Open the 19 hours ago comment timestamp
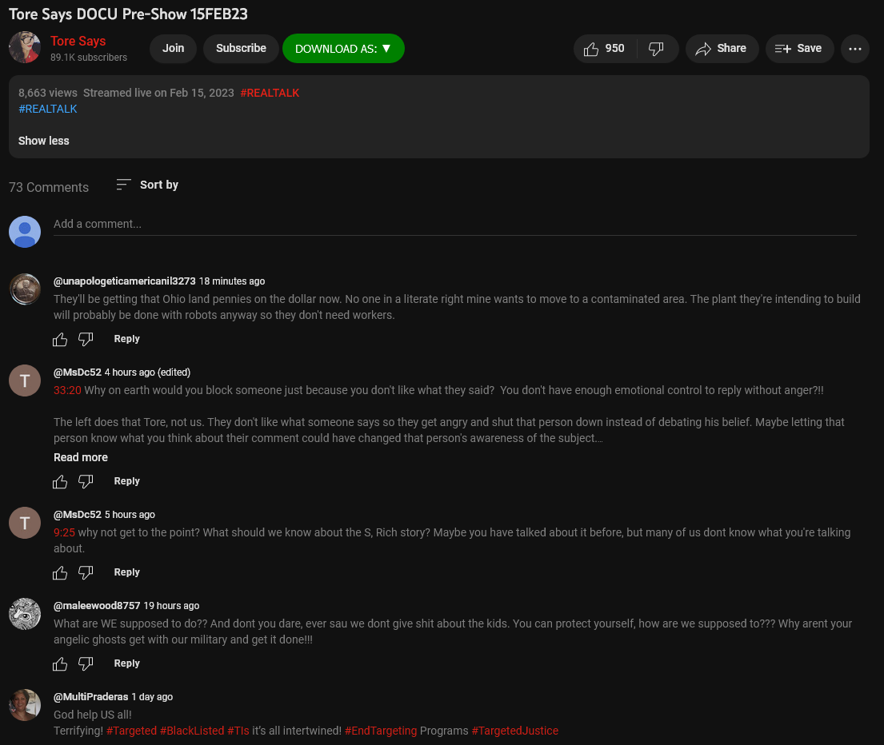The image size is (884, 745). (171, 606)
